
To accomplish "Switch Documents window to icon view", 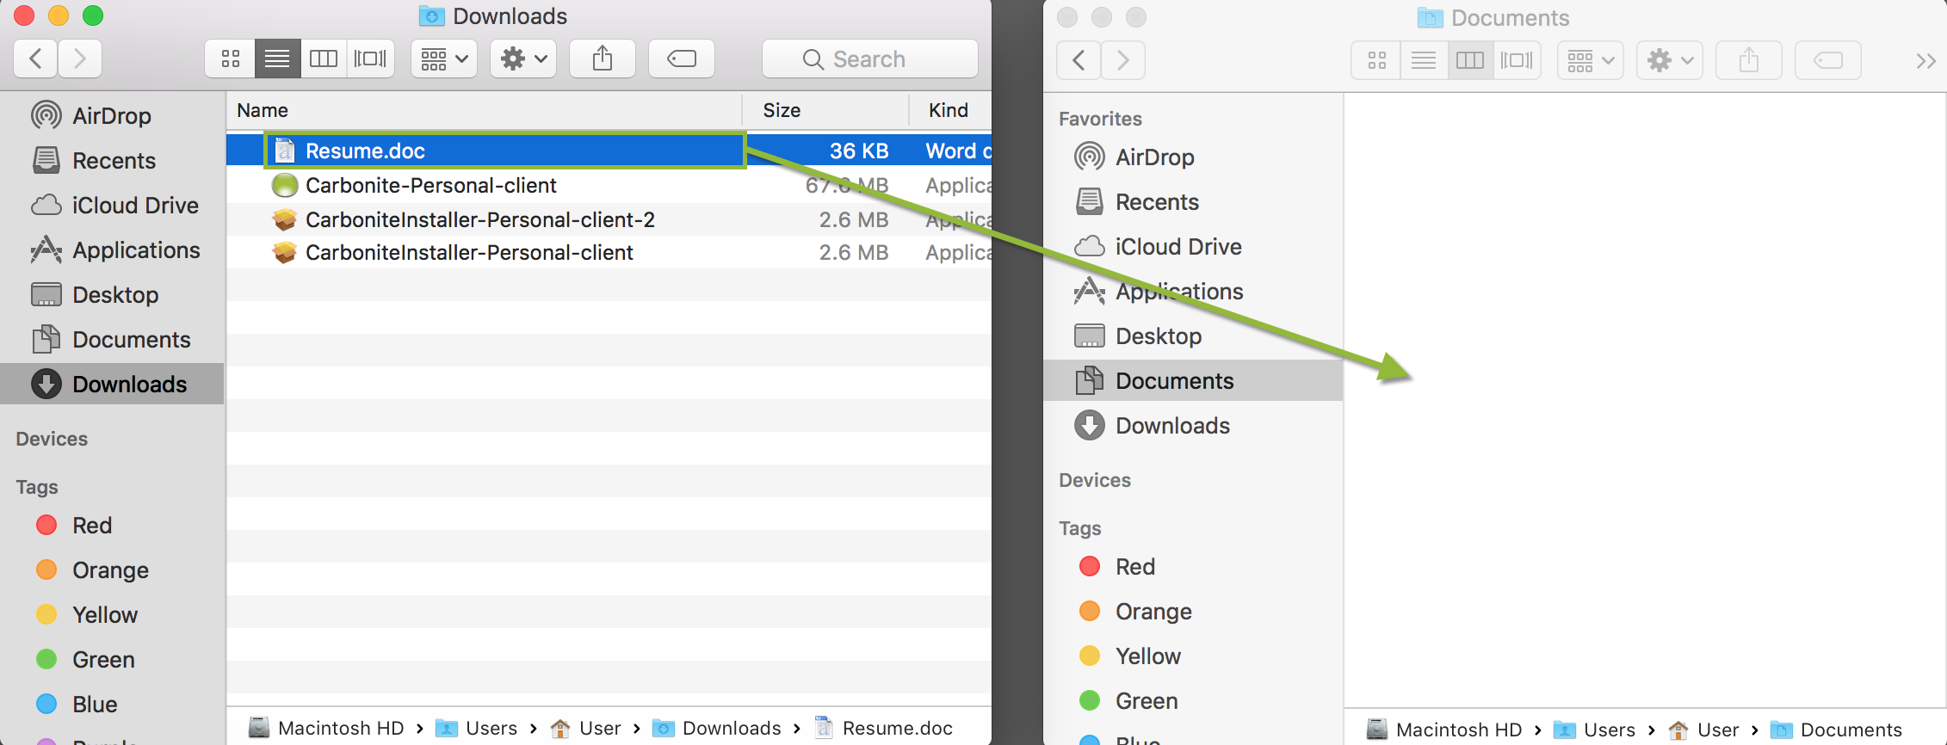I will tap(1376, 60).
